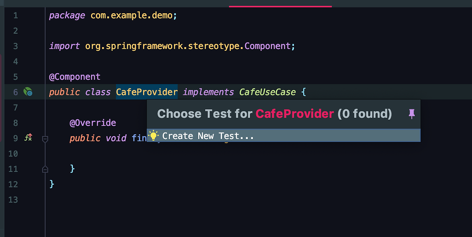This screenshot has height=237, width=472.
Task: Click the CafeUseCase interface name
Action: tap(268, 92)
